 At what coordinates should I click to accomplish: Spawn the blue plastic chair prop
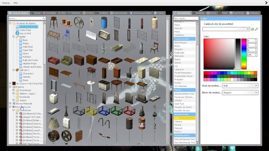[x=66, y=35]
